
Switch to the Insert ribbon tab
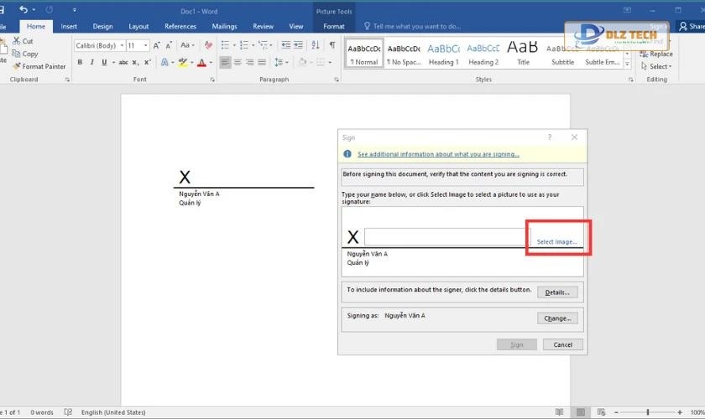(69, 26)
